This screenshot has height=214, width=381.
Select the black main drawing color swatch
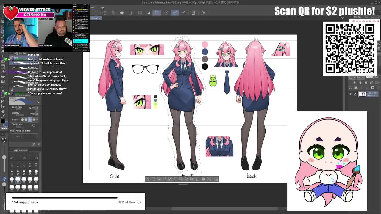(x=2, y=122)
